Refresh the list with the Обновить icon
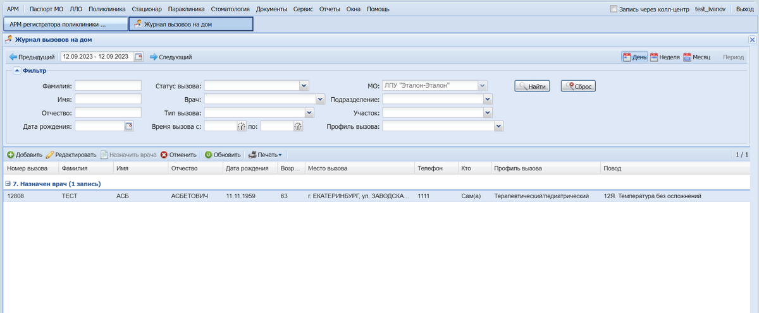The image size is (759, 313). 208,155
